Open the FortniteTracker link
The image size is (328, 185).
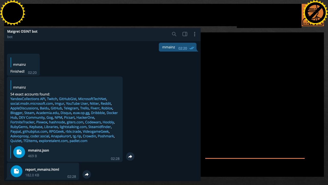tap(22, 122)
